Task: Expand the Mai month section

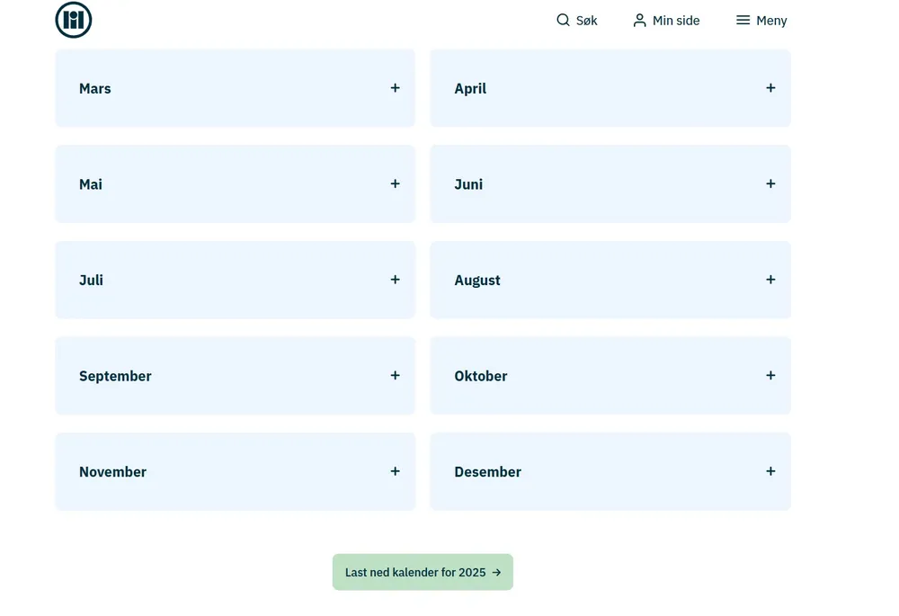Action: tap(235, 184)
